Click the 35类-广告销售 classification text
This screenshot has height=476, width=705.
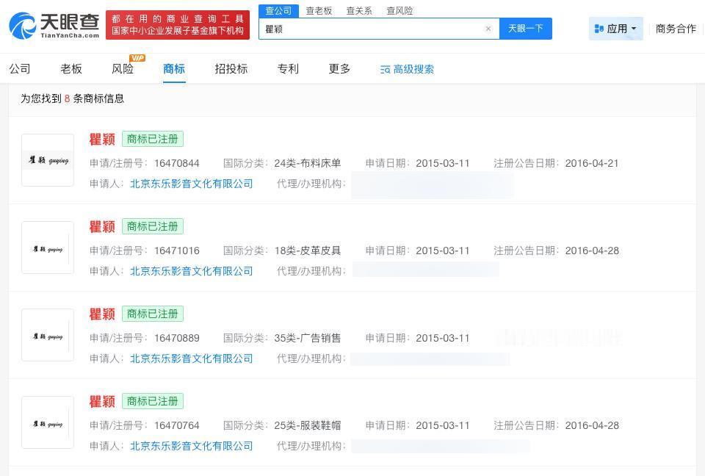[x=308, y=338]
